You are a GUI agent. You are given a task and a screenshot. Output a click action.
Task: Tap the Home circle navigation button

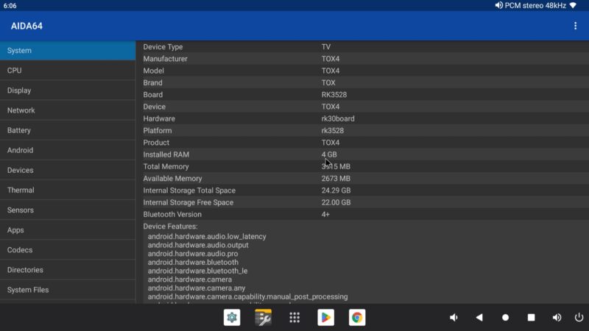(x=505, y=318)
